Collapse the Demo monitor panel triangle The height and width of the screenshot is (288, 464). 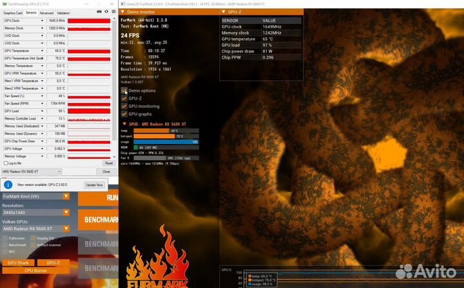[x=124, y=12]
